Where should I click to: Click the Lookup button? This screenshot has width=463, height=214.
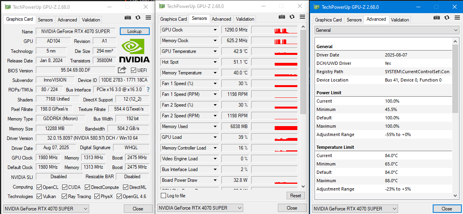tap(135, 31)
